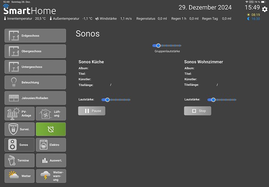This screenshot has width=269, height=187.
Task: Click the sunset moon icon
Action: pos(248,19)
